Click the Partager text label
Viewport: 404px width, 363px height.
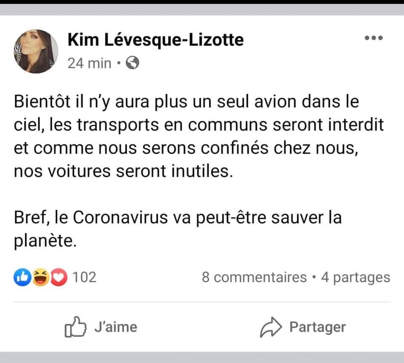(x=317, y=328)
